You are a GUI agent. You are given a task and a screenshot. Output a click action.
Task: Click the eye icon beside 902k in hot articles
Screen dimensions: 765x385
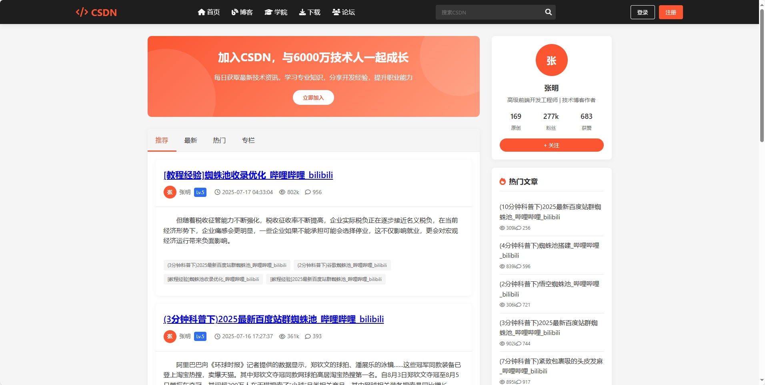(502, 343)
